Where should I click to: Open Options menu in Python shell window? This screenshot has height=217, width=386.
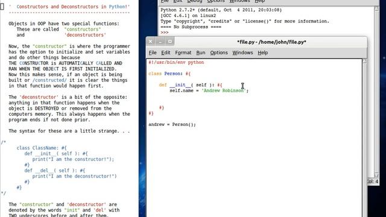[x=216, y=1]
